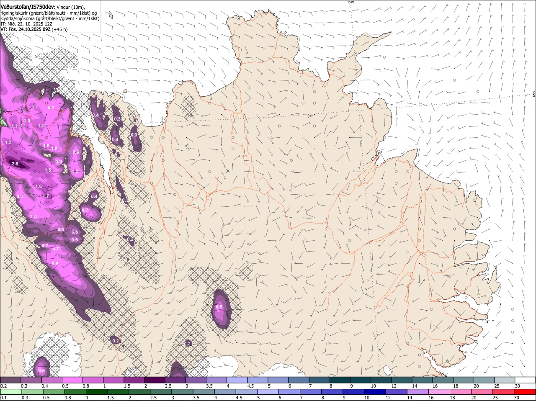This screenshot has height=401, width=536.
Task: Click the 15W longitude label
Action: pyautogui.click(x=350, y=2)
